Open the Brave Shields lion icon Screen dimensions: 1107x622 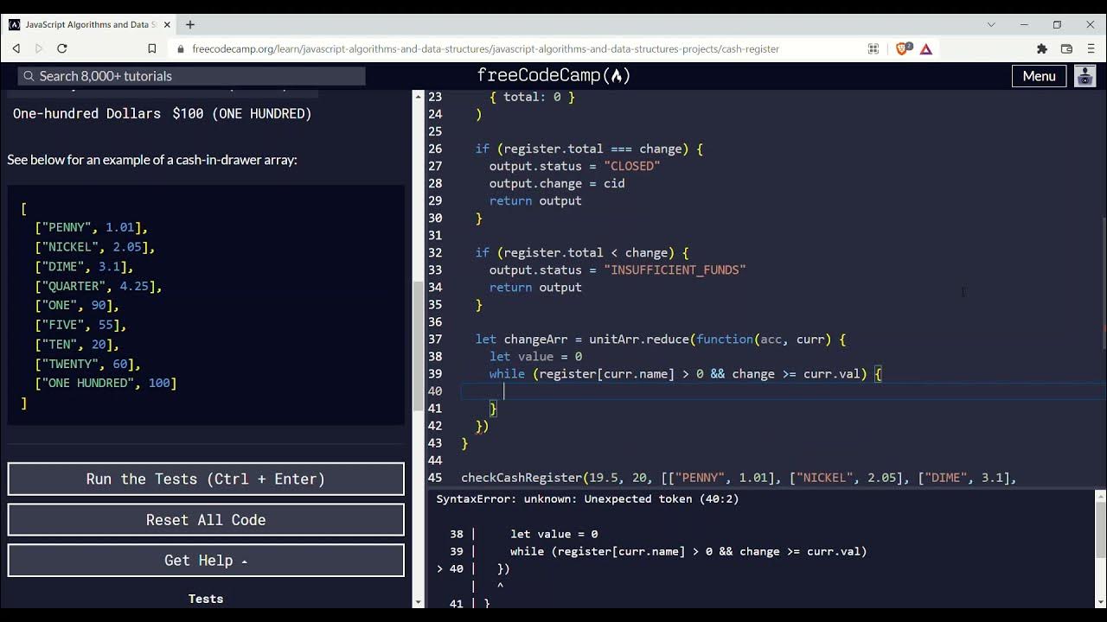[903, 48]
